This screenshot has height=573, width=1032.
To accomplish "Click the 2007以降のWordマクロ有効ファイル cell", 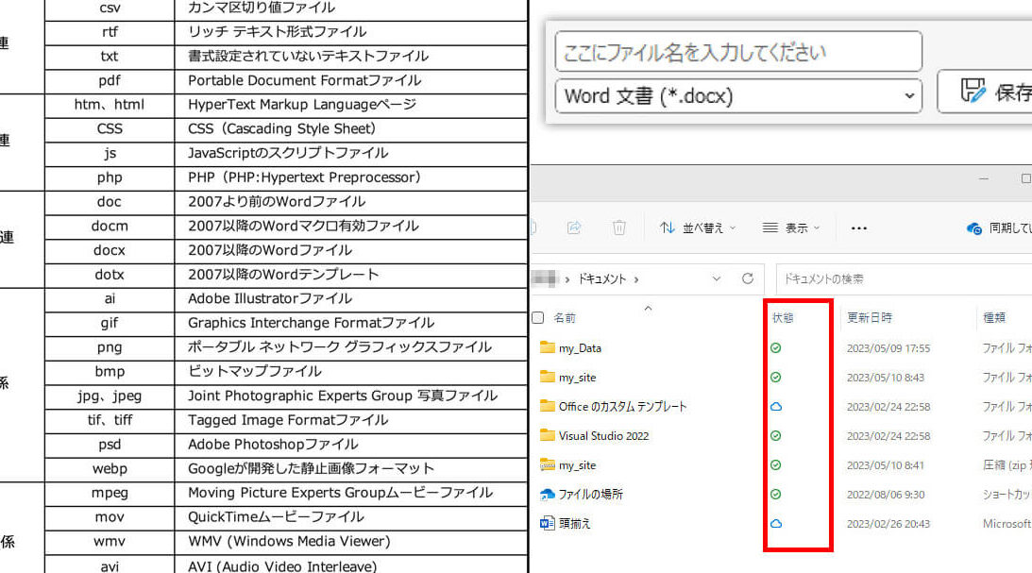I will click(x=351, y=226).
